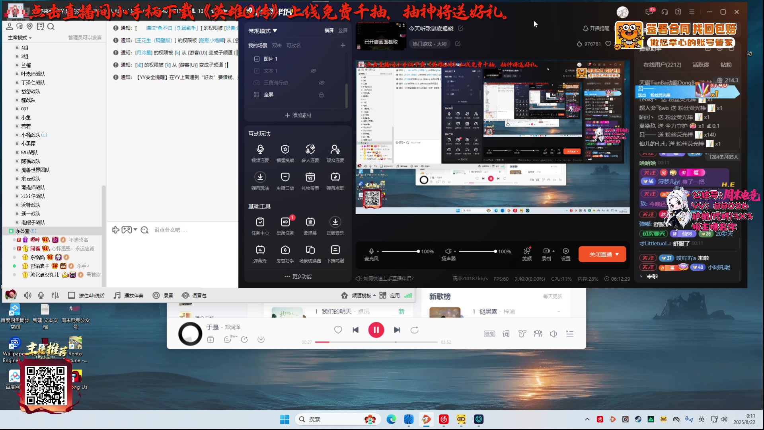764x430 pixels.
Task: Open 观众连麦 audience link icon
Action: pos(335,153)
